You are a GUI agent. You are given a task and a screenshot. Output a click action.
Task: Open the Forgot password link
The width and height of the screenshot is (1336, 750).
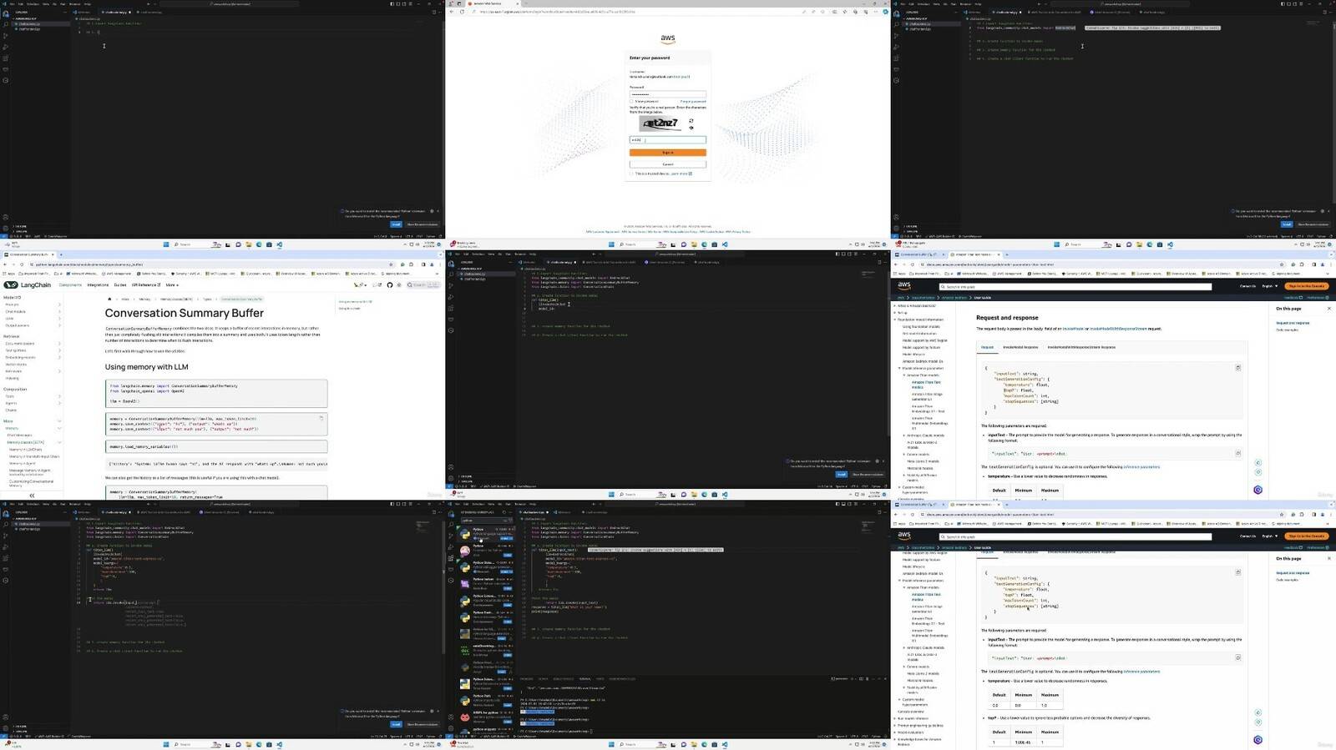[693, 101]
